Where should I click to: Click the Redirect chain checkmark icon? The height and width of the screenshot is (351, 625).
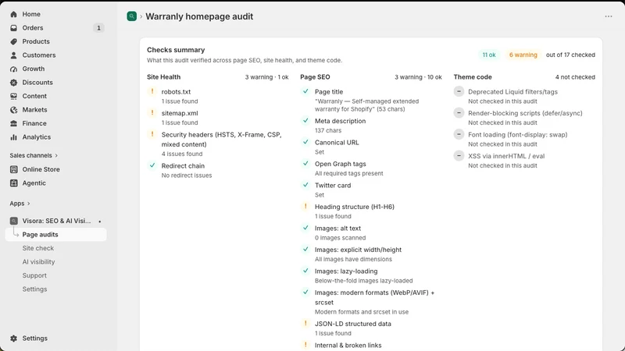point(152,165)
